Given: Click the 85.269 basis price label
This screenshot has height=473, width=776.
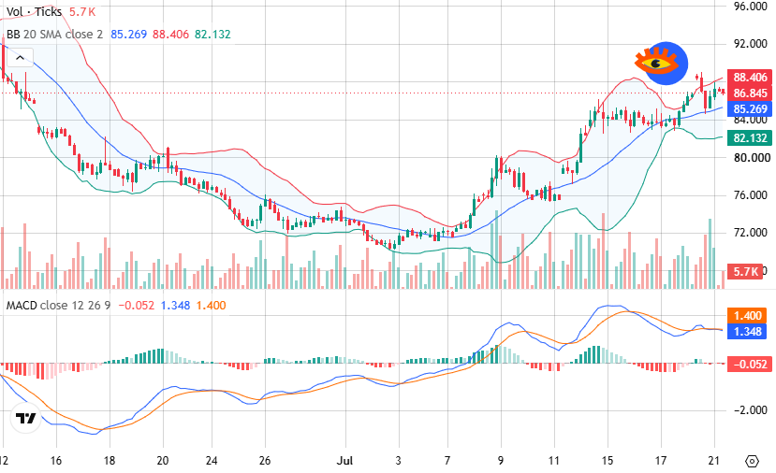Looking at the screenshot, I should tap(750, 108).
